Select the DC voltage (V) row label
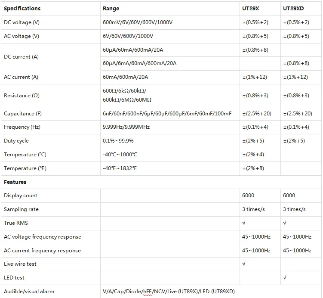The width and height of the screenshot is (323, 298). coord(22,22)
